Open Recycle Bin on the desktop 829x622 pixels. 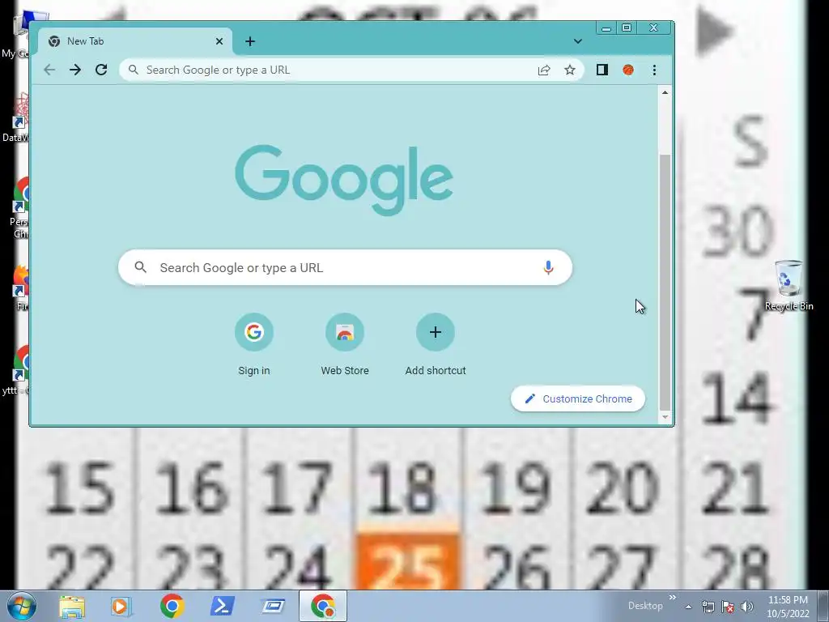pos(789,285)
